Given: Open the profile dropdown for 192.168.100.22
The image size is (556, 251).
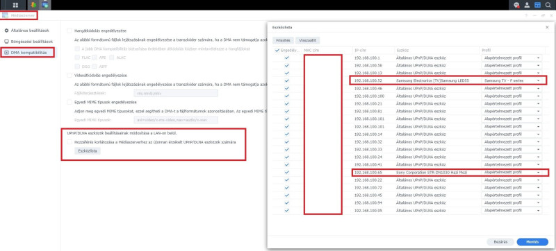Looking at the screenshot, I should [x=512, y=180].
